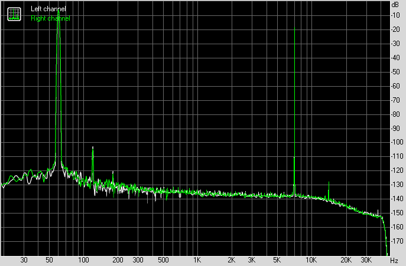Click the "Hz" axis unit label
406x266 pixels.
[394, 260]
